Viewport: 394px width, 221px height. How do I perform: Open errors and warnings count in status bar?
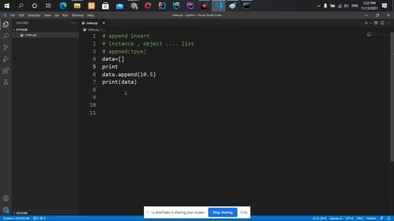click(39, 219)
